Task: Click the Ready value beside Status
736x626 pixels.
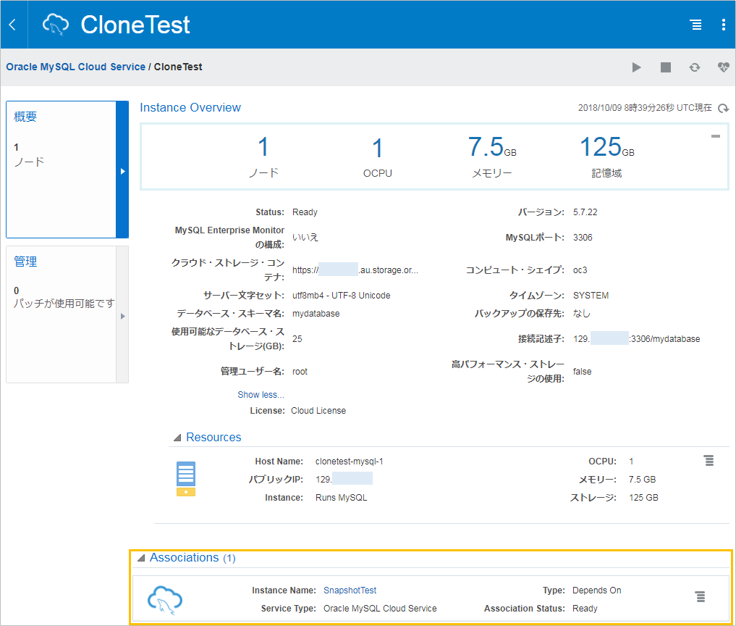Action: (305, 212)
